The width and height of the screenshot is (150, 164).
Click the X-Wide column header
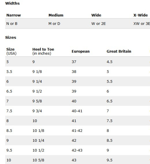[140, 15]
